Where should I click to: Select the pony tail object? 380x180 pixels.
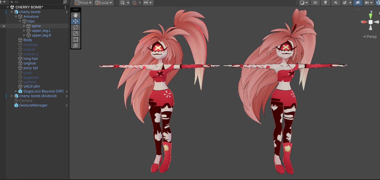pos(31,68)
